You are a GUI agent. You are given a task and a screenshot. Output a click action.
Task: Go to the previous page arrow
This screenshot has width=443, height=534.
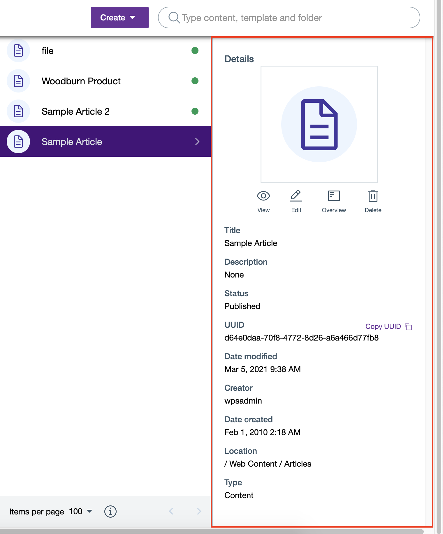(171, 511)
